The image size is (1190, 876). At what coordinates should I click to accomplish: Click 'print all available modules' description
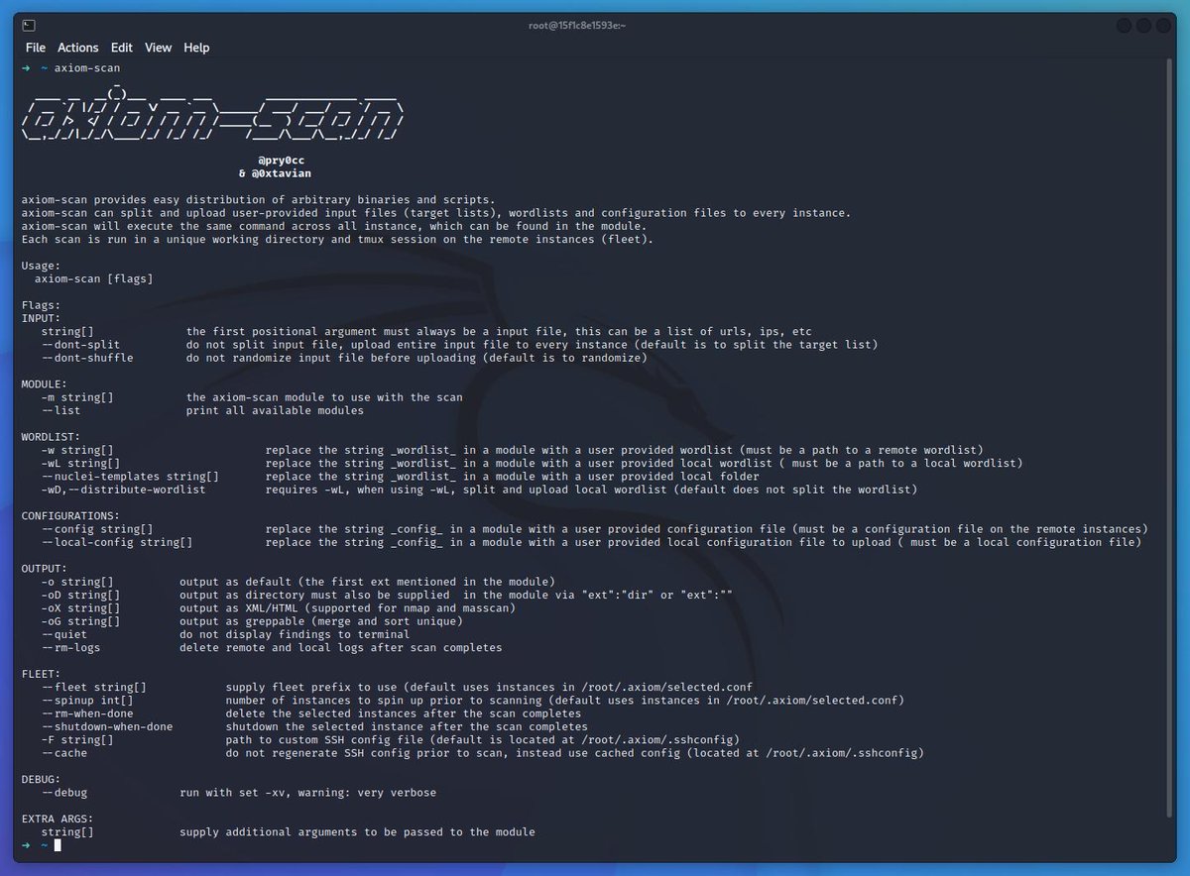tap(275, 410)
